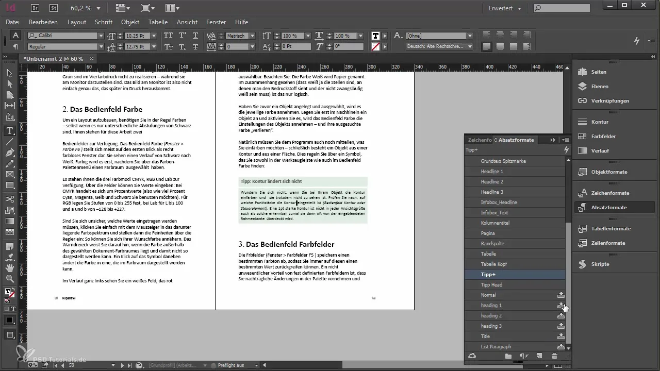Apply the Kolumnentitel paragraph style

pyautogui.click(x=515, y=223)
